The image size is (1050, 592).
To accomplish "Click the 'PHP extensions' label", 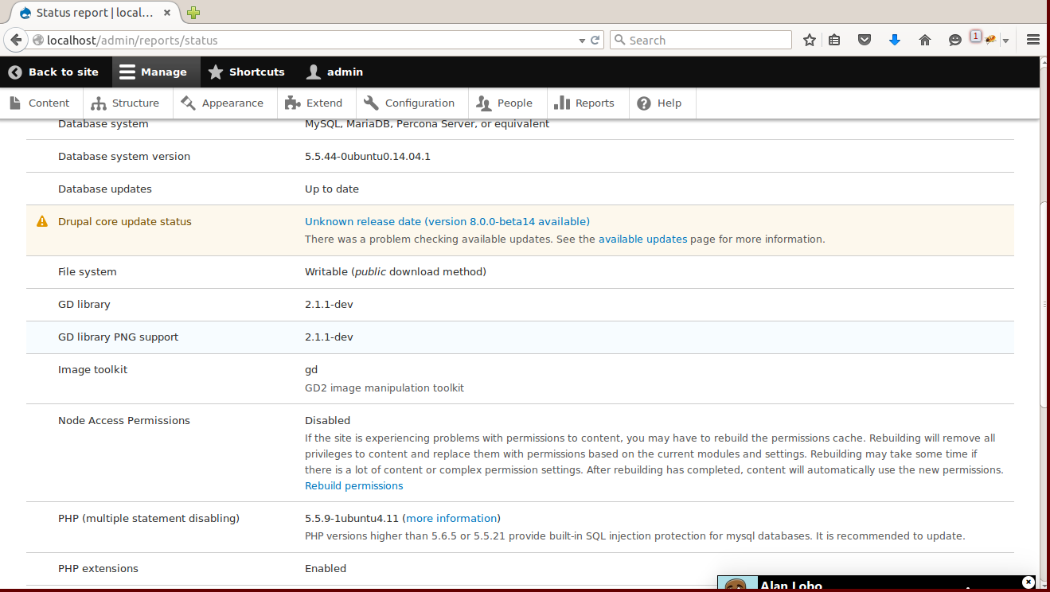I will 98,569.
